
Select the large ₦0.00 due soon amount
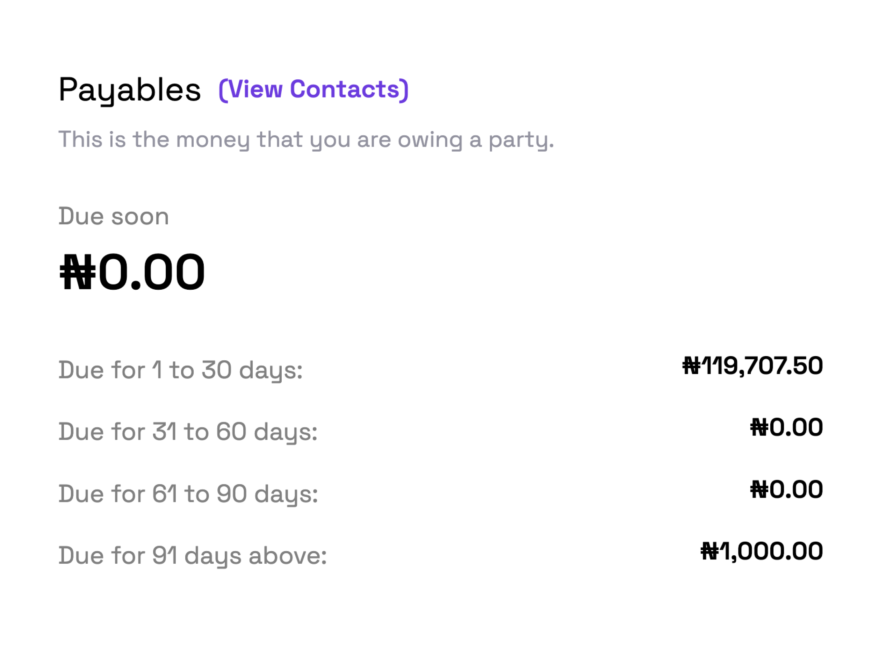coord(132,272)
